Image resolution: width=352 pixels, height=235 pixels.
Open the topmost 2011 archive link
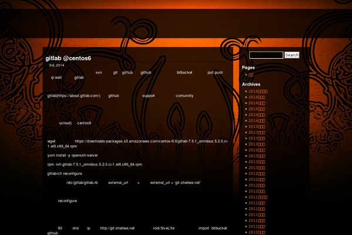pos(258,197)
